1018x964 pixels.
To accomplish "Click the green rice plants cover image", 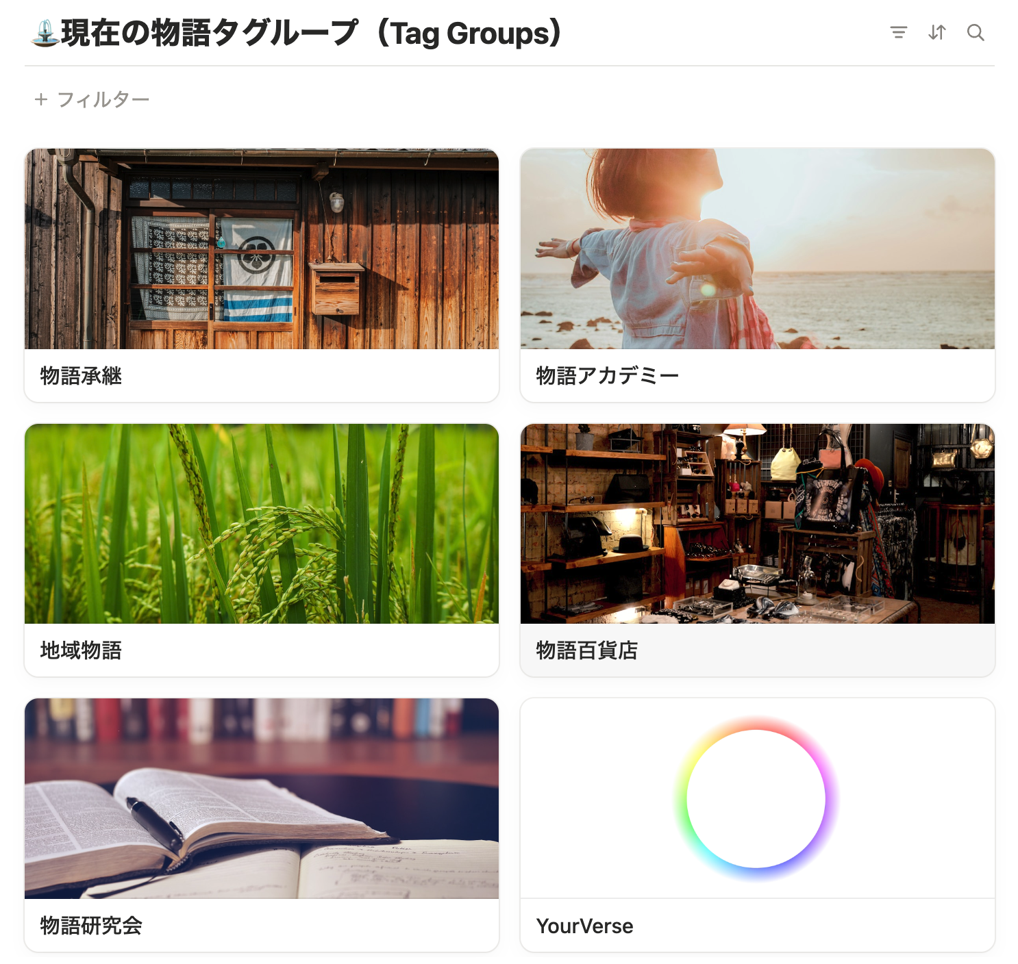I will point(261,524).
